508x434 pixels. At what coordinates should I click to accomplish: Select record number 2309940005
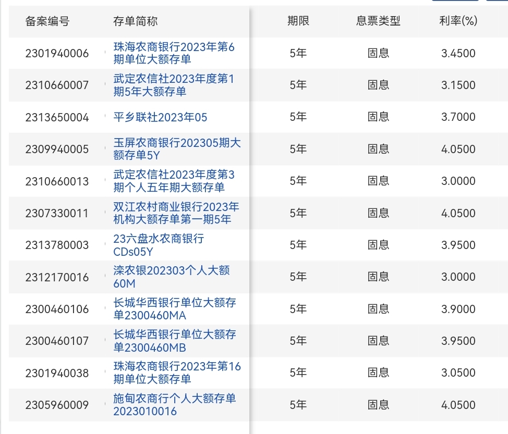pyautogui.click(x=57, y=149)
